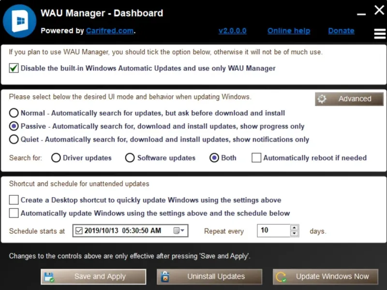Open the Advanced settings button
Image resolution: width=387 pixels, height=290 pixels.
[349, 99]
